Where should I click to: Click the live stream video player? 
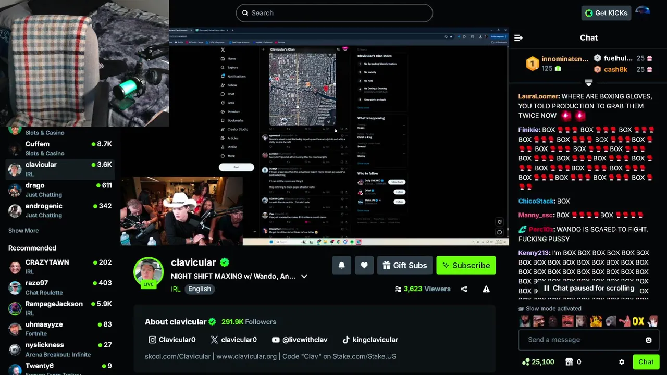315,135
